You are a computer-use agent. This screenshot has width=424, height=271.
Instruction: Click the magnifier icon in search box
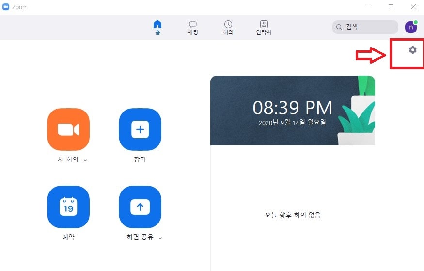tap(339, 27)
